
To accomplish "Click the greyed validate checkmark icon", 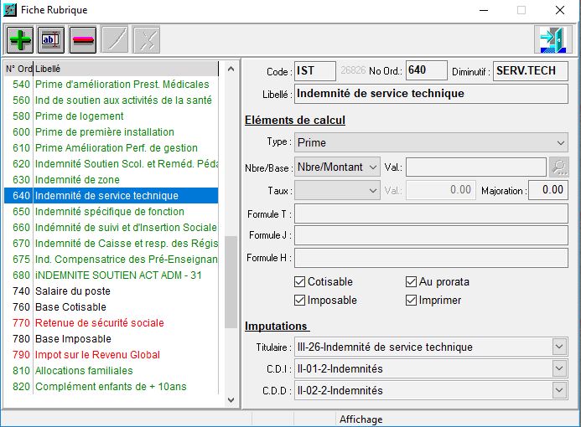I will 115,39.
